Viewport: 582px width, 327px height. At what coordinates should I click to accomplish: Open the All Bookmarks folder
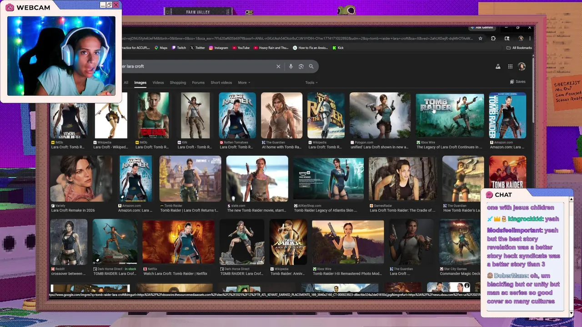519,48
